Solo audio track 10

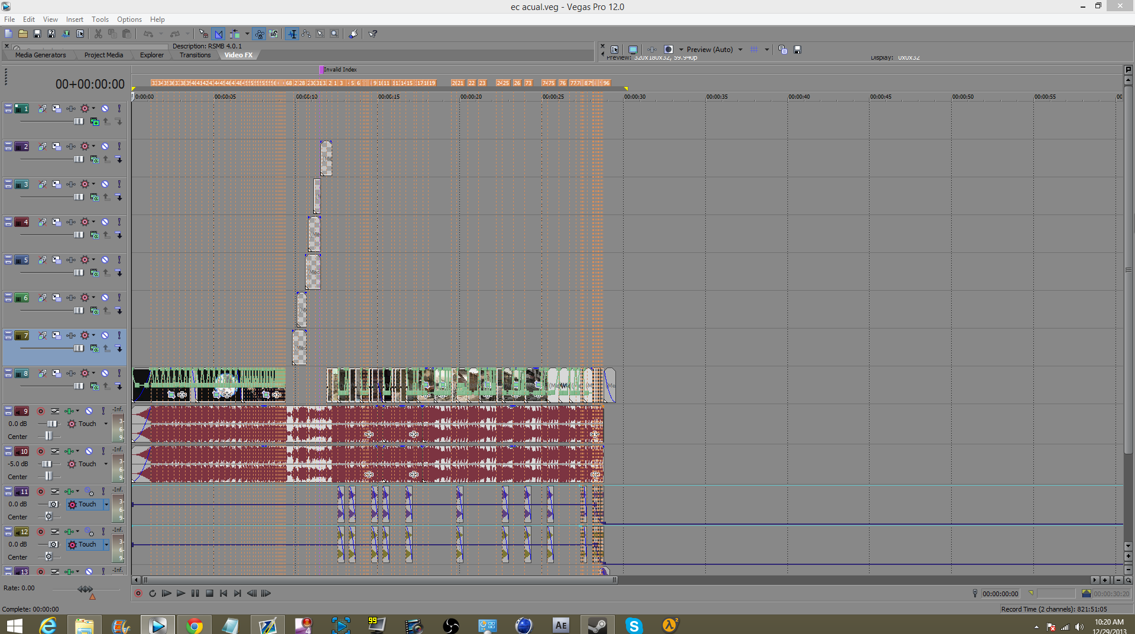103,451
